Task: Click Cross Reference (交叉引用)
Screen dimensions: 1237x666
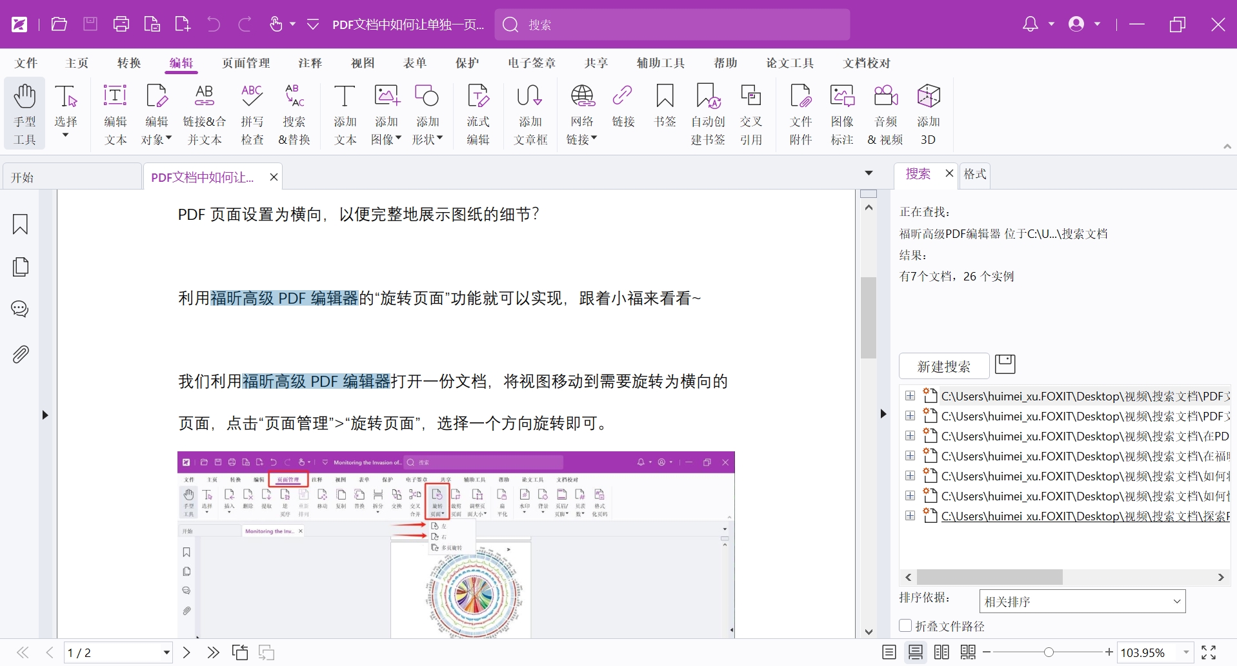Action: (x=751, y=114)
